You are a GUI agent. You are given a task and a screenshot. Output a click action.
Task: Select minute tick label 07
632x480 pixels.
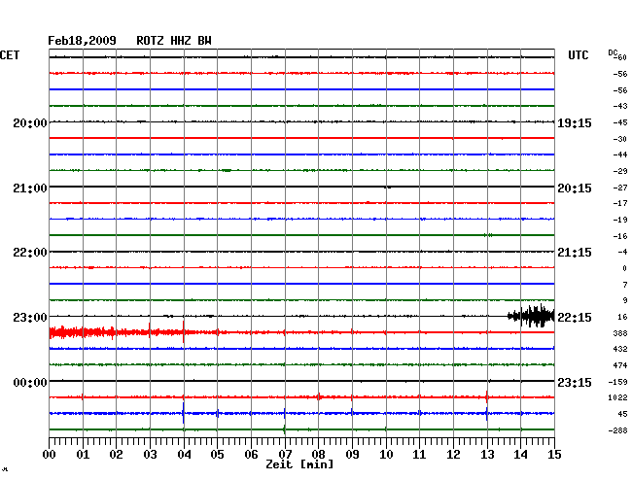(x=285, y=454)
